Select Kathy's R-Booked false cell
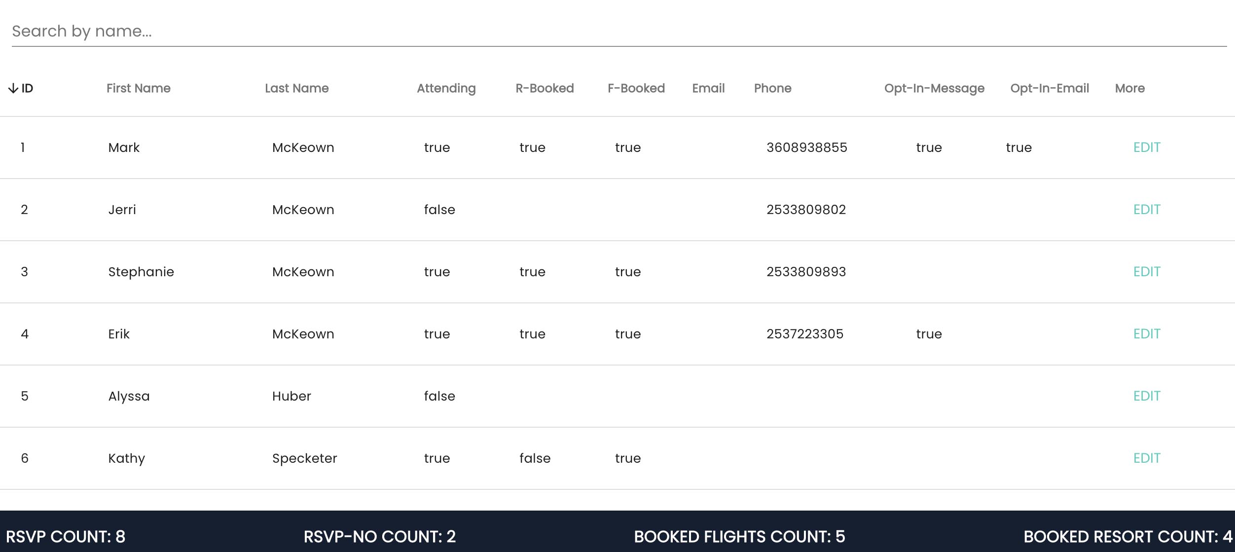 pyautogui.click(x=535, y=458)
